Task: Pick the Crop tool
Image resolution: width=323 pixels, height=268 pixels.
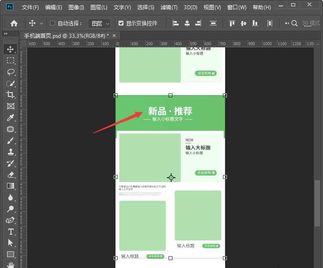Action: (x=11, y=95)
